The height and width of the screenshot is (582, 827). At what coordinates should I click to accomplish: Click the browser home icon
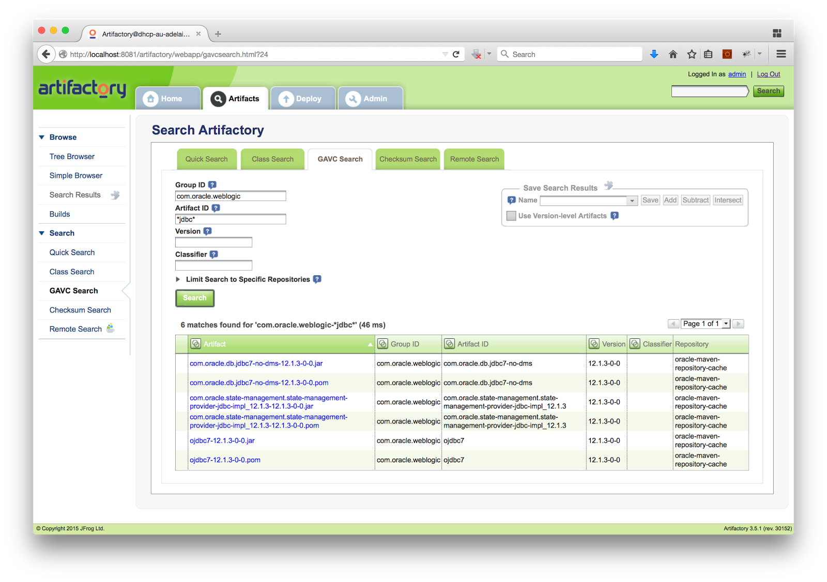(x=673, y=54)
